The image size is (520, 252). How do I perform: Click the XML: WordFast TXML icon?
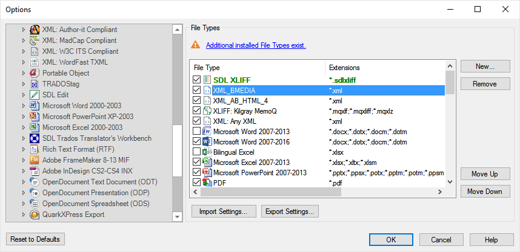35,62
